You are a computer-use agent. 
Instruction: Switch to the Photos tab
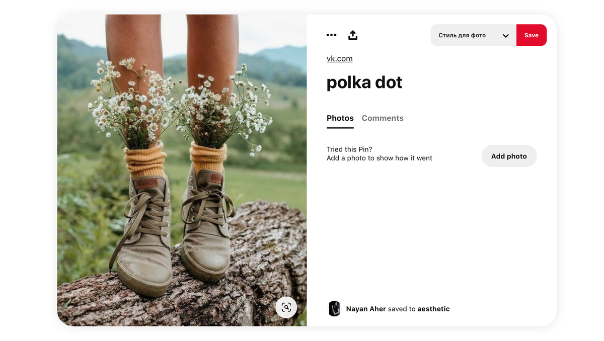(340, 118)
